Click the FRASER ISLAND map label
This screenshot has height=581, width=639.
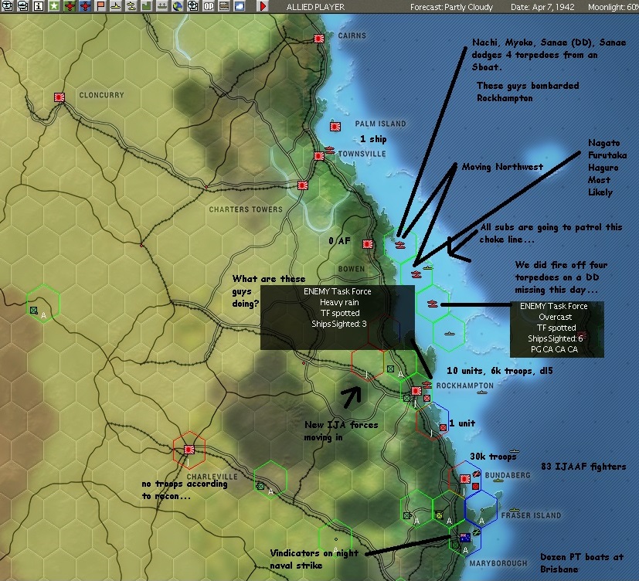point(531,515)
